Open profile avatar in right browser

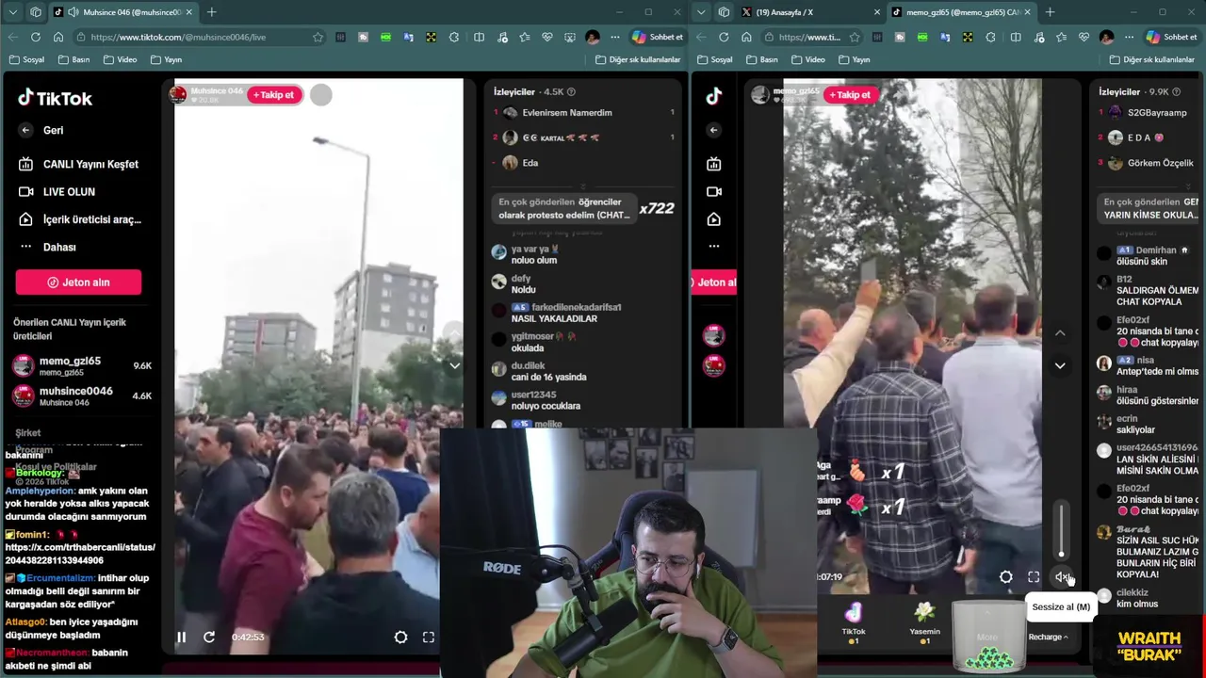1106,37
